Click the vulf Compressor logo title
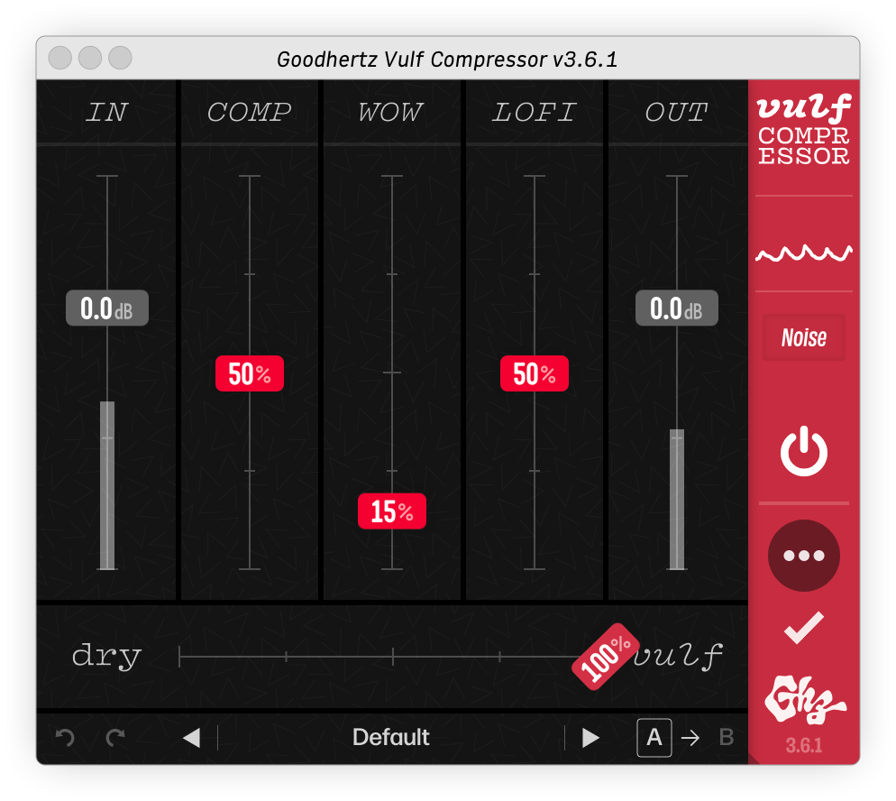The width and height of the screenshot is (896, 801). [x=803, y=130]
